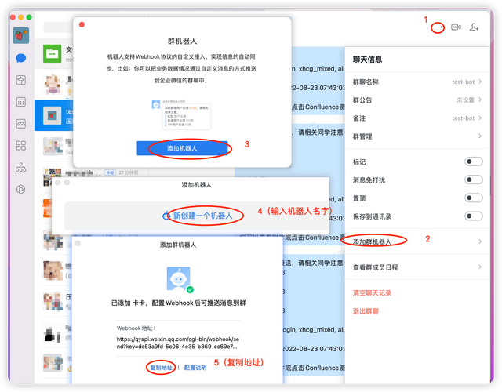Open the 添加群机器人 entry
Viewport: 502px width, 392px height.
pos(417,241)
